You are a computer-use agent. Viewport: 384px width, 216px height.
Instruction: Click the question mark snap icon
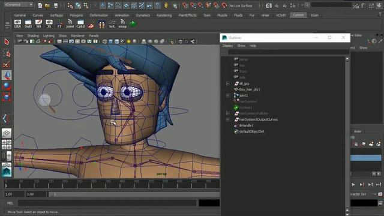[x=157, y=5]
